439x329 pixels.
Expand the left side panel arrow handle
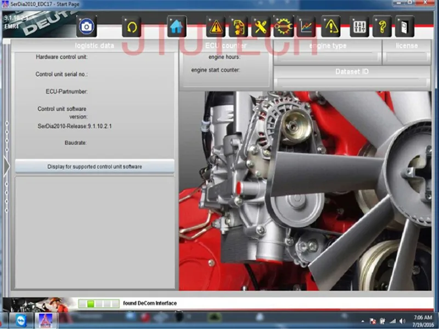[x=7, y=167]
